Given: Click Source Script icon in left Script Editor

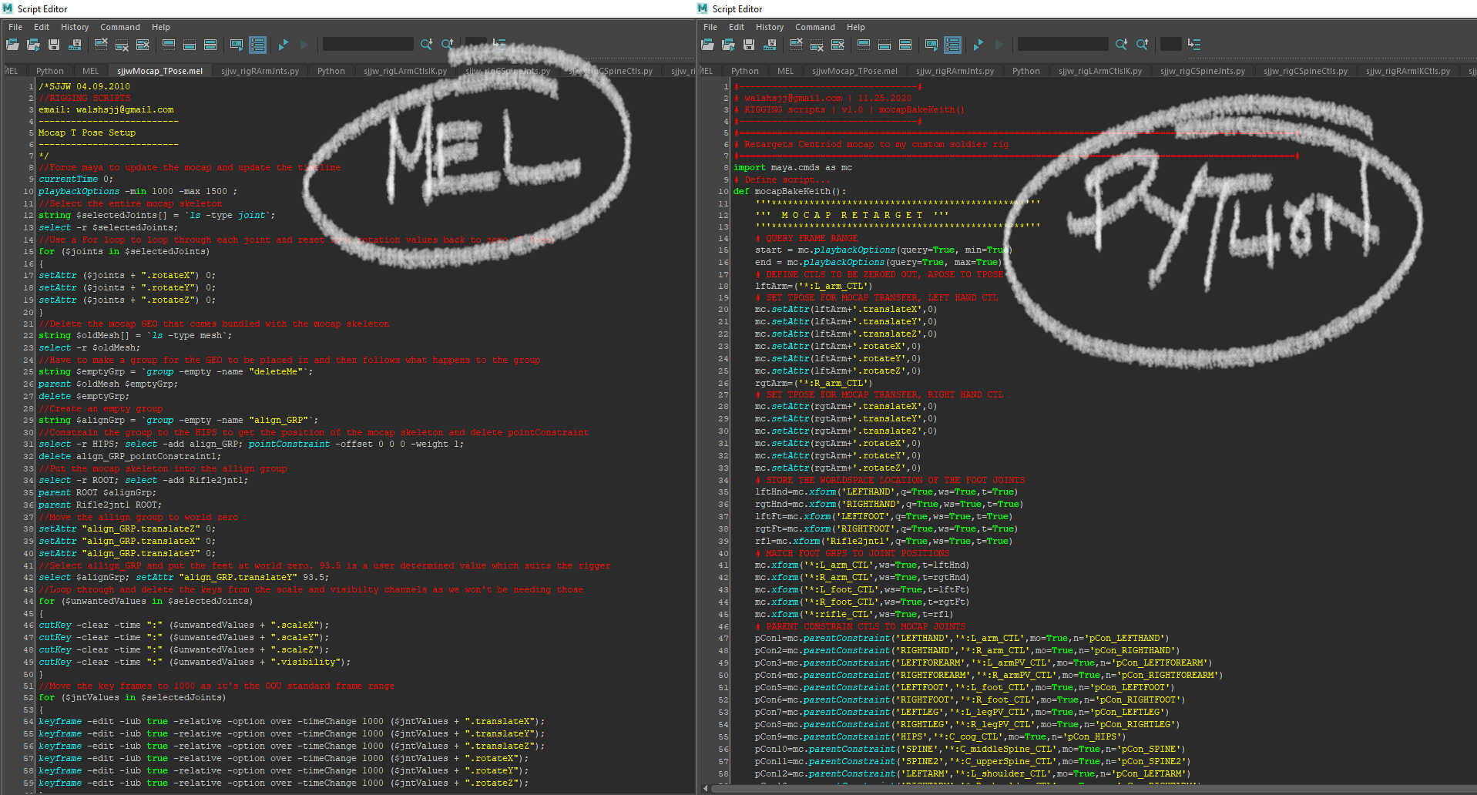Looking at the screenshot, I should [x=33, y=45].
